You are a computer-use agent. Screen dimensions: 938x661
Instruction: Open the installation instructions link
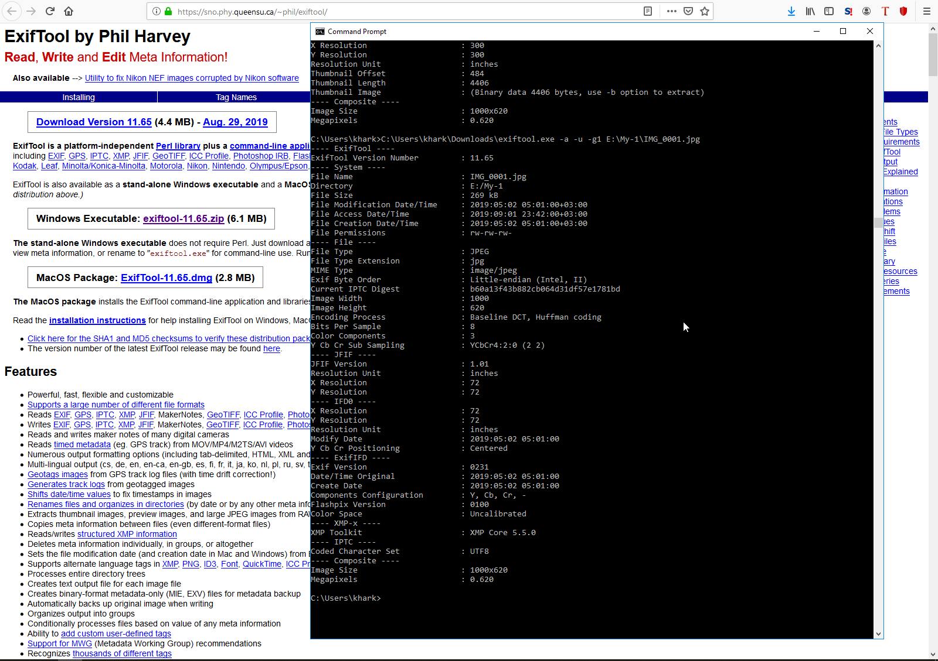coord(97,320)
